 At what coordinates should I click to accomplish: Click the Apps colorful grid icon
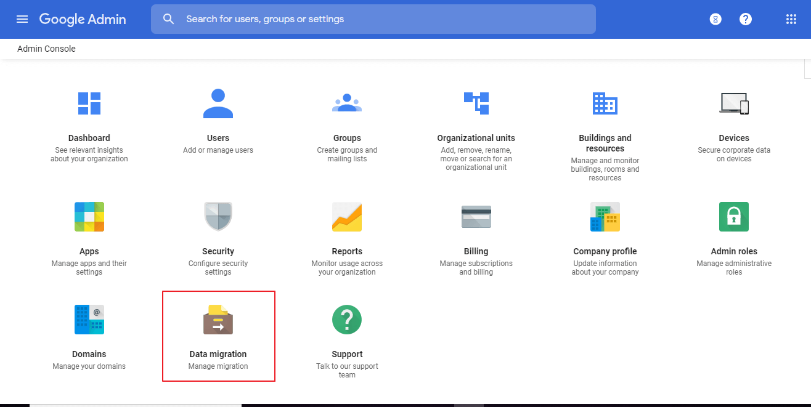tap(89, 217)
